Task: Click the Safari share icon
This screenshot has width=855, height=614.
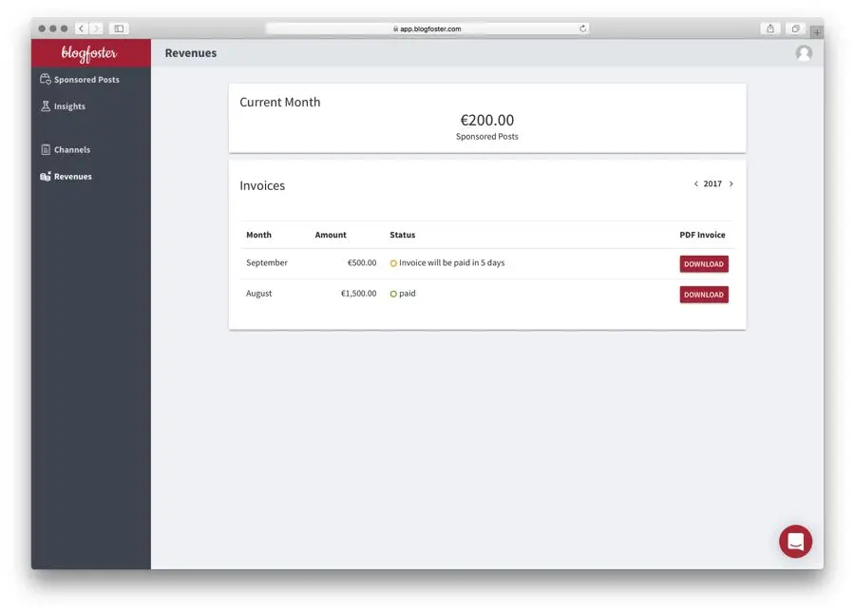Action: 770,29
